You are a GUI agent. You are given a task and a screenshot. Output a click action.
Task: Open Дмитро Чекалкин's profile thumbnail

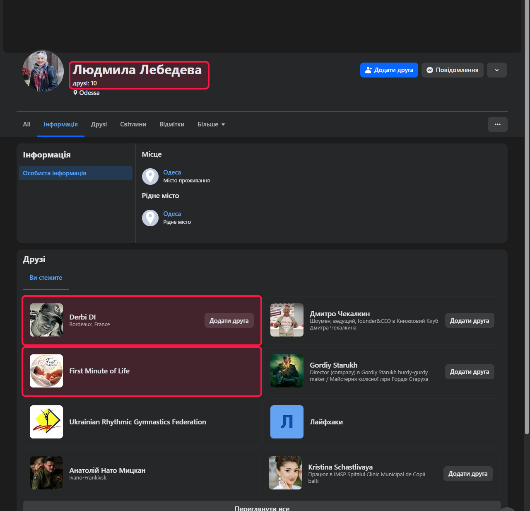tap(287, 320)
